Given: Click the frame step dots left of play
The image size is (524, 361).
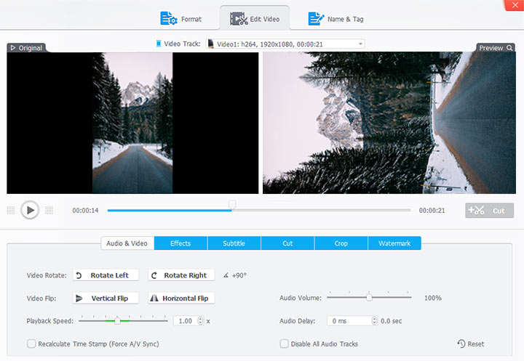Looking at the screenshot, I should 11,210.
